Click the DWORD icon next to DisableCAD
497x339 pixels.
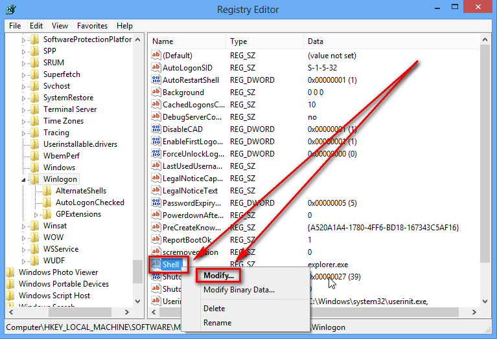point(156,129)
